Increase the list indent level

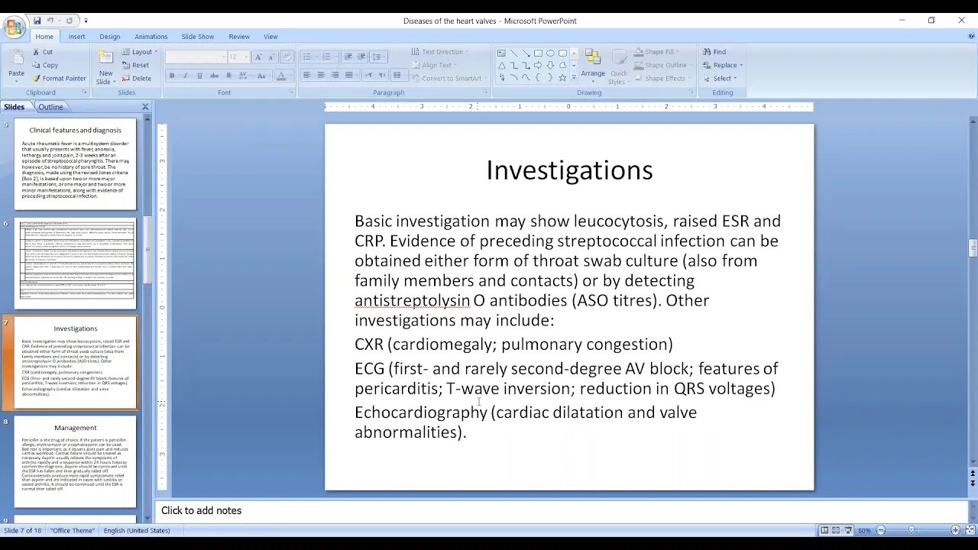(362, 57)
